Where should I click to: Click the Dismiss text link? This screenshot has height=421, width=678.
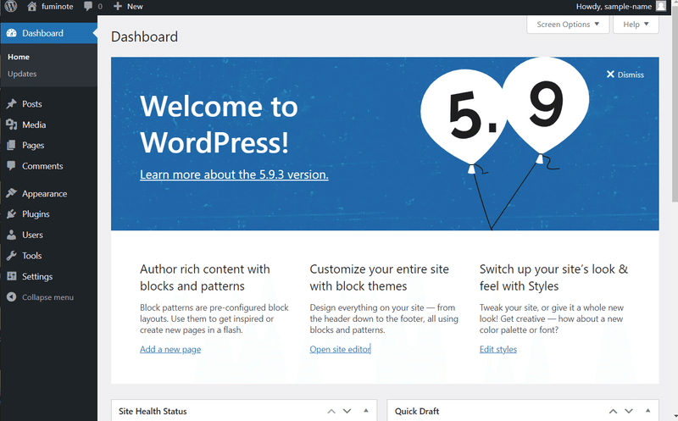[x=631, y=75]
